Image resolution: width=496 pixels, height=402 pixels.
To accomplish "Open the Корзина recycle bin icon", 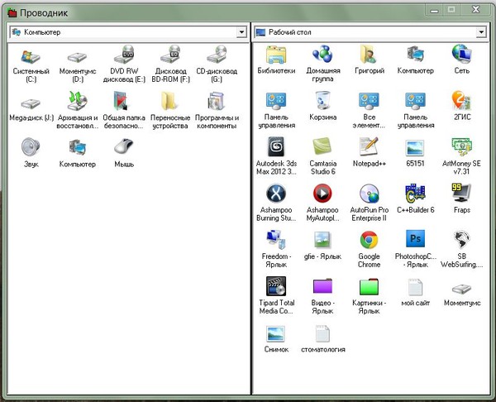I will 322,101.
